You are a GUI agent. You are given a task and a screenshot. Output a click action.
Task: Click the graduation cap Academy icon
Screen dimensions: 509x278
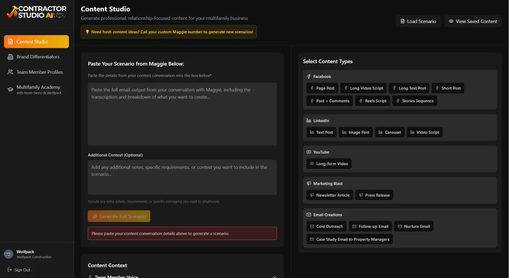pyautogui.click(x=10, y=89)
